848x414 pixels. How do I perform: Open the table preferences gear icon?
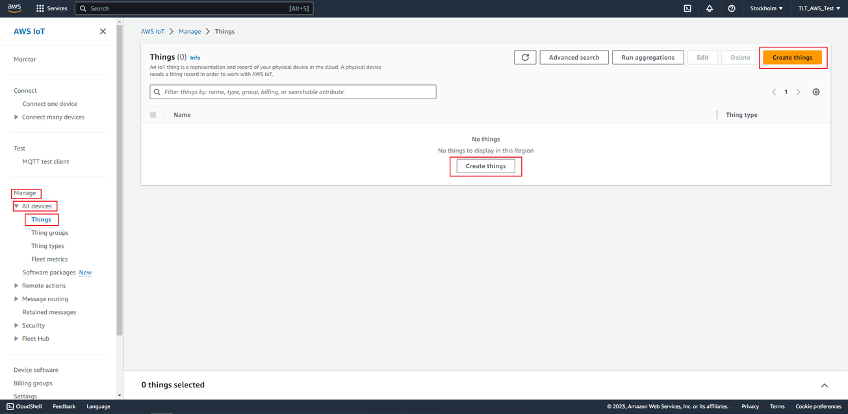(816, 91)
